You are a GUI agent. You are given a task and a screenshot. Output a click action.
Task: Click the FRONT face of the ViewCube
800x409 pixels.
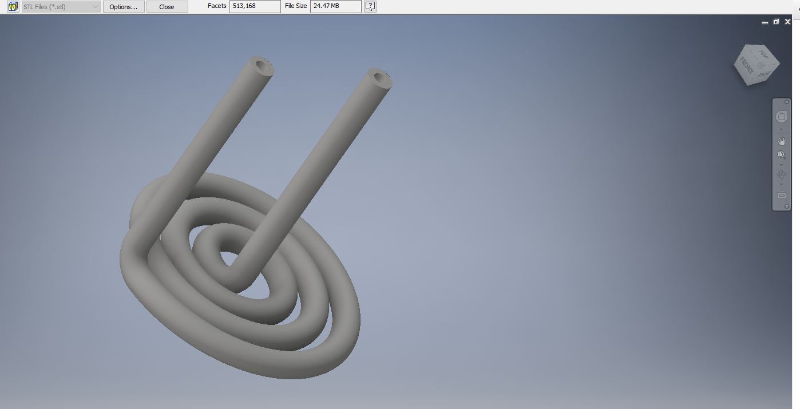746,66
